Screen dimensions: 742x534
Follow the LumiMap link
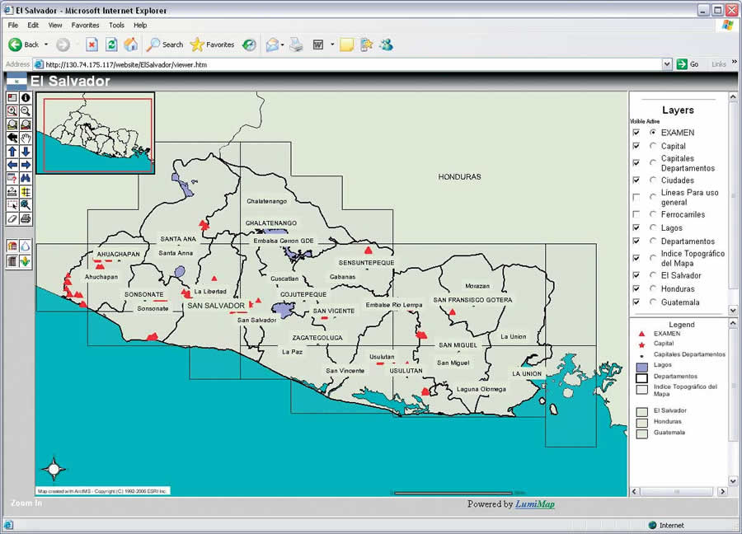pyautogui.click(x=535, y=504)
